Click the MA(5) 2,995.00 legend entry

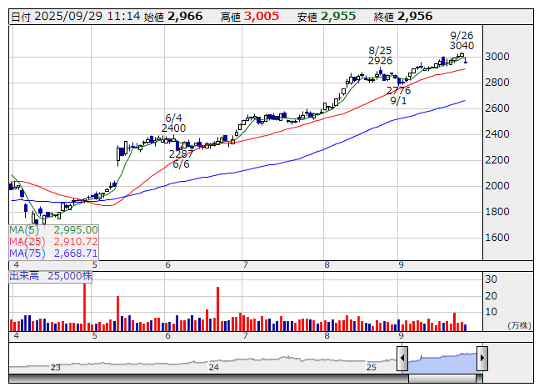(x=54, y=230)
